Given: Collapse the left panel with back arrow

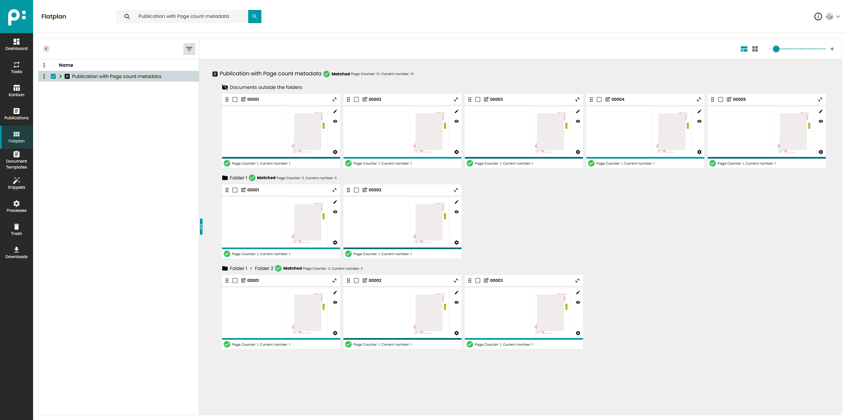Looking at the screenshot, I should (x=46, y=49).
